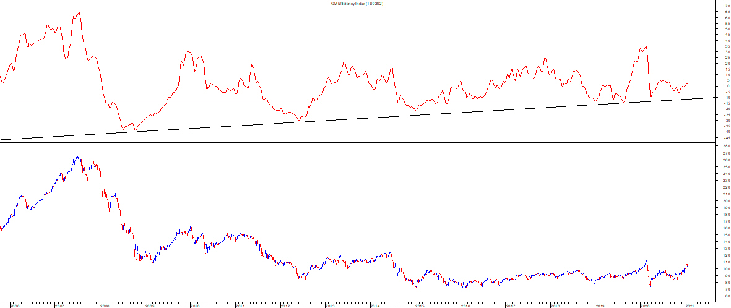The width and height of the screenshot is (731, 308).
Task: Select the 2011 label on the time axis
Action: [x=239, y=306]
